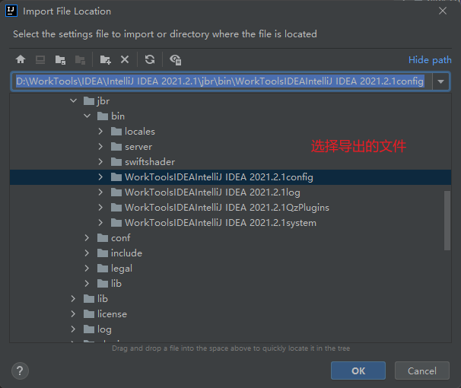Screen dimensions: 461x388
Task: Expand the legal folder
Action: coord(87,269)
